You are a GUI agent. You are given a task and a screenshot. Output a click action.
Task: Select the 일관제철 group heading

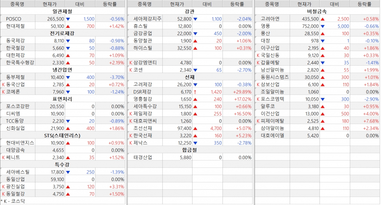62,12
